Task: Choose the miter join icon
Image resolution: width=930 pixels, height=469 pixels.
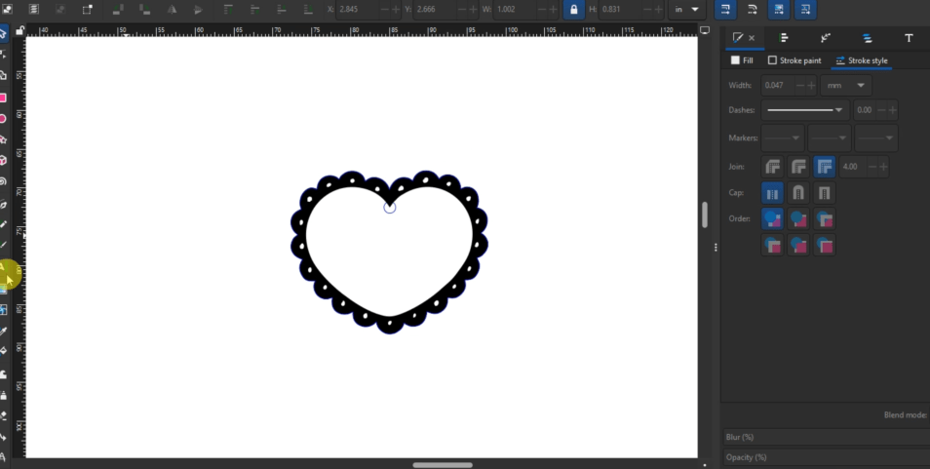Action: click(x=825, y=167)
